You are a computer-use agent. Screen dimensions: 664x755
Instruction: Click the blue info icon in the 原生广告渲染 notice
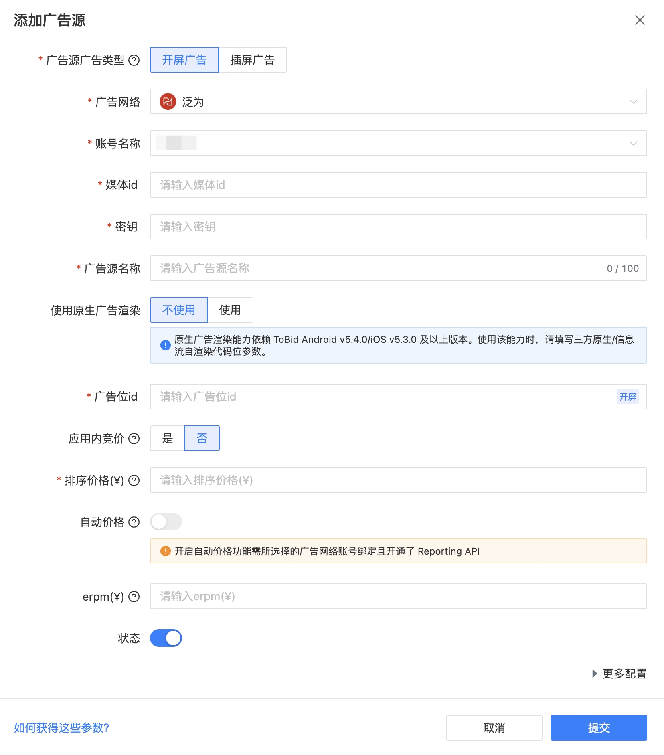(x=165, y=345)
